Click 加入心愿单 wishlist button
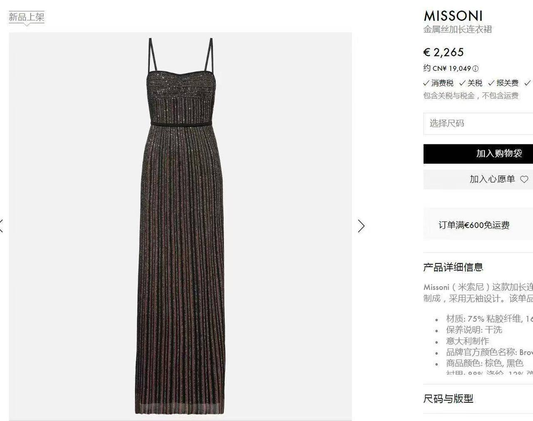The width and height of the screenshot is (533, 421). coord(478,179)
